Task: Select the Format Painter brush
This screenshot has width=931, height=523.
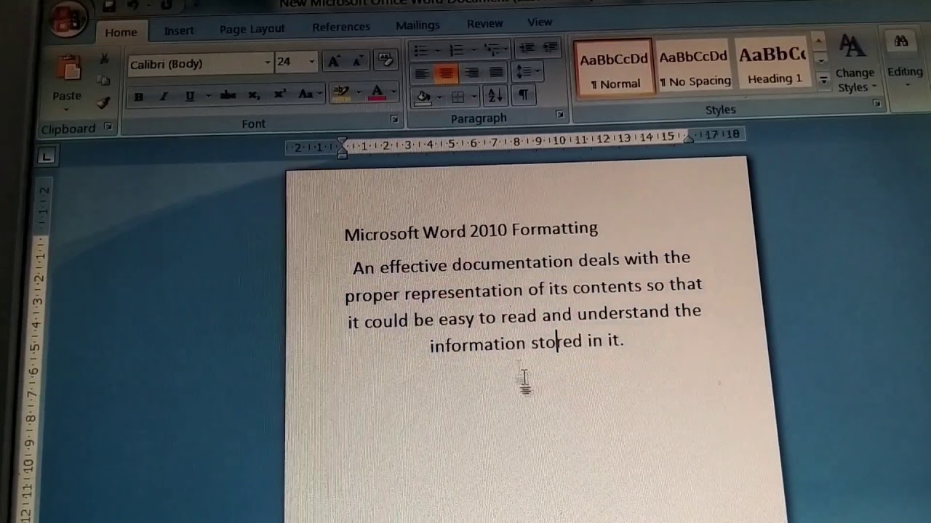Action: click(103, 102)
